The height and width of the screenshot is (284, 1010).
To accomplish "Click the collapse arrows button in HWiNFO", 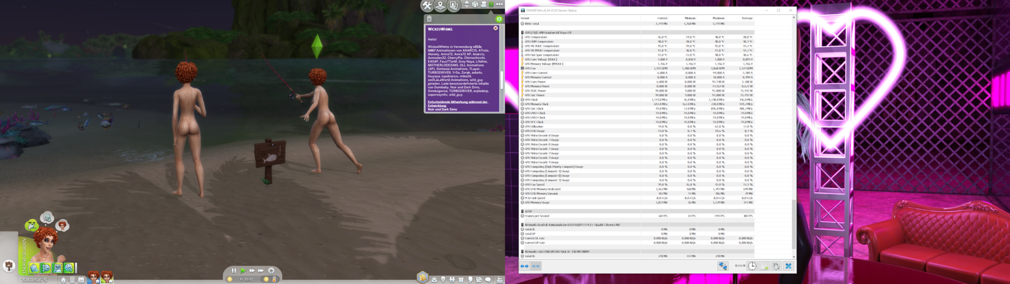I will (x=536, y=266).
